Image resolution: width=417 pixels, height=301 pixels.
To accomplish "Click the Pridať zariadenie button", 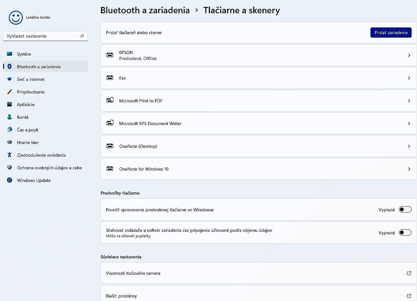I will tap(391, 33).
